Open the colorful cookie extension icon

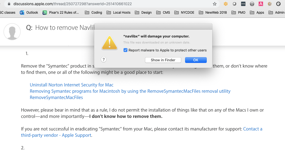[x=270, y=4]
